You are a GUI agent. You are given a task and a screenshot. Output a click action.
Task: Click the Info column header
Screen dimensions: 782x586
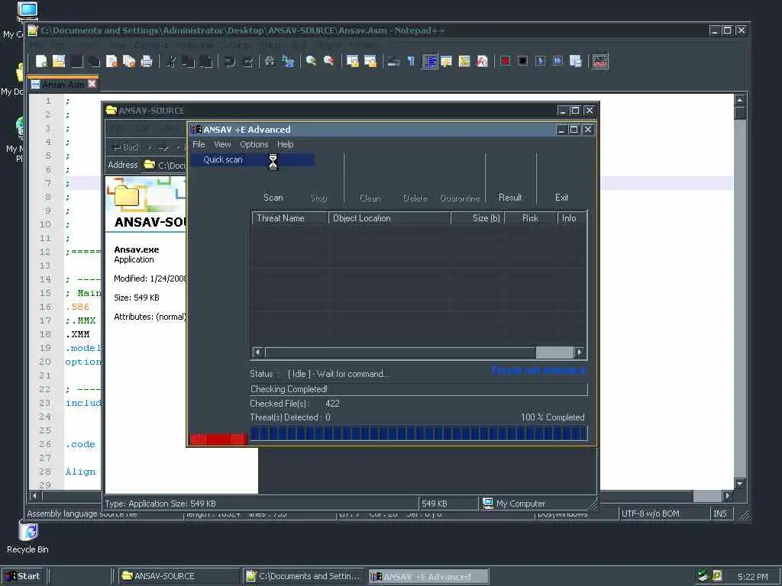571,218
